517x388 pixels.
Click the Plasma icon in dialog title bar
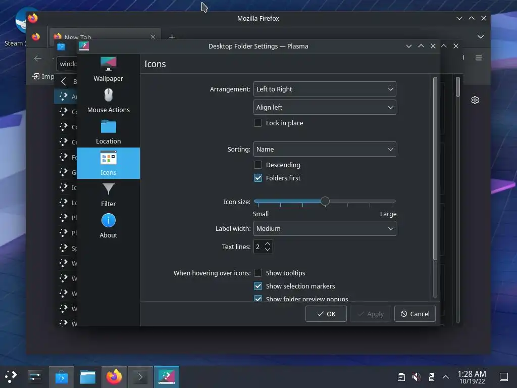coord(84,46)
